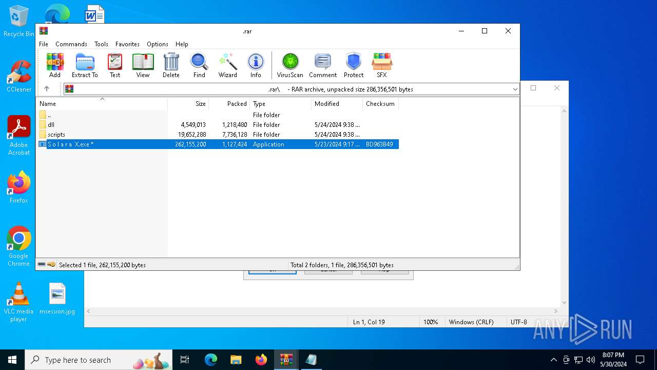Select the scripts folder row
This screenshot has width=657, height=370.
[218, 135]
